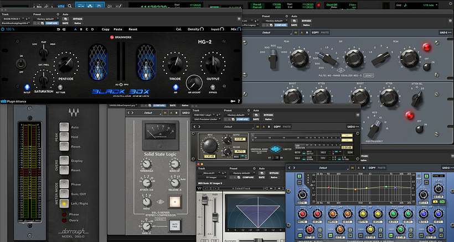Click the HG-2 window target icon in header
Viewport: 454px width, 242px height.
click(239, 19)
